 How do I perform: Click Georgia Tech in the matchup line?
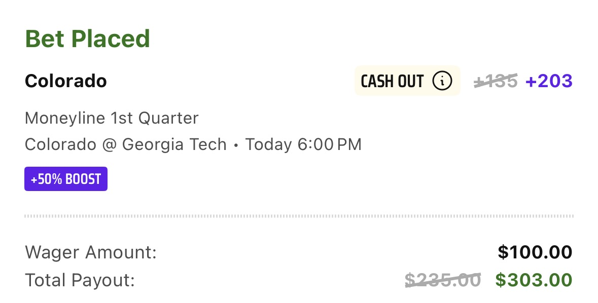click(174, 145)
